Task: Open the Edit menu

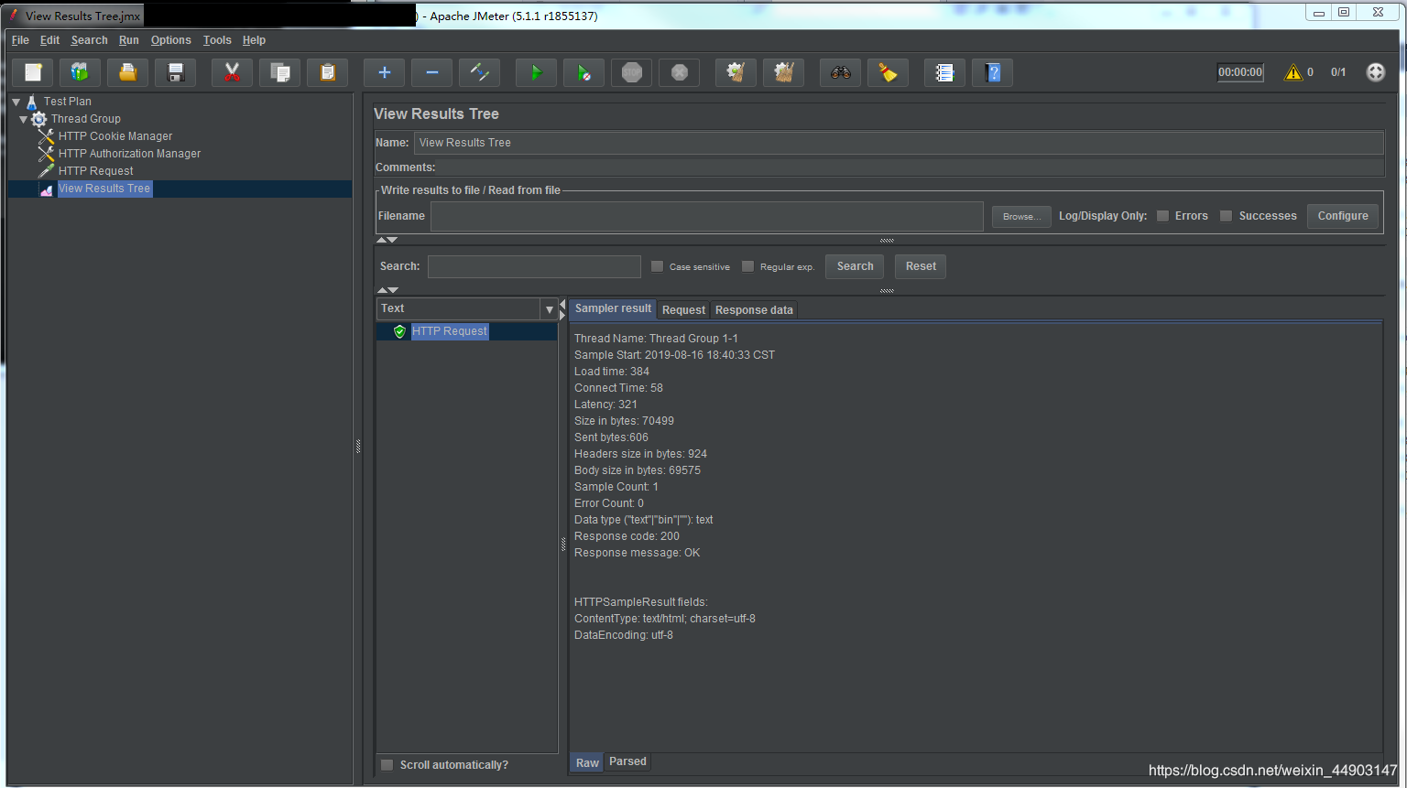Action: pyautogui.click(x=49, y=40)
